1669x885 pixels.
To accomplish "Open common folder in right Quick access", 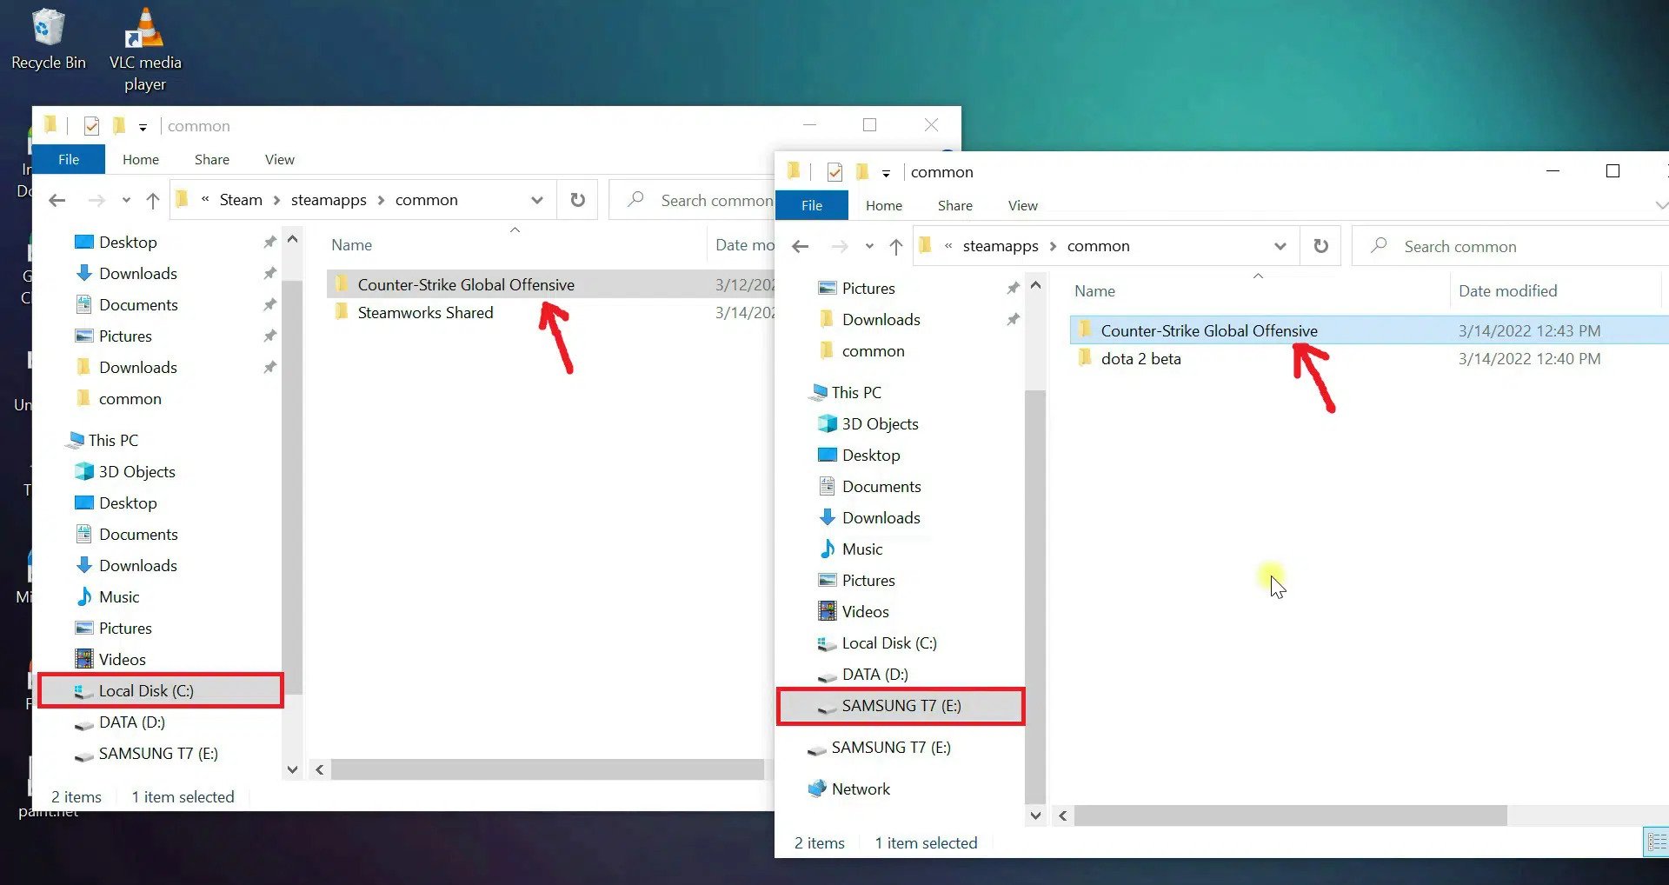I will [873, 351].
